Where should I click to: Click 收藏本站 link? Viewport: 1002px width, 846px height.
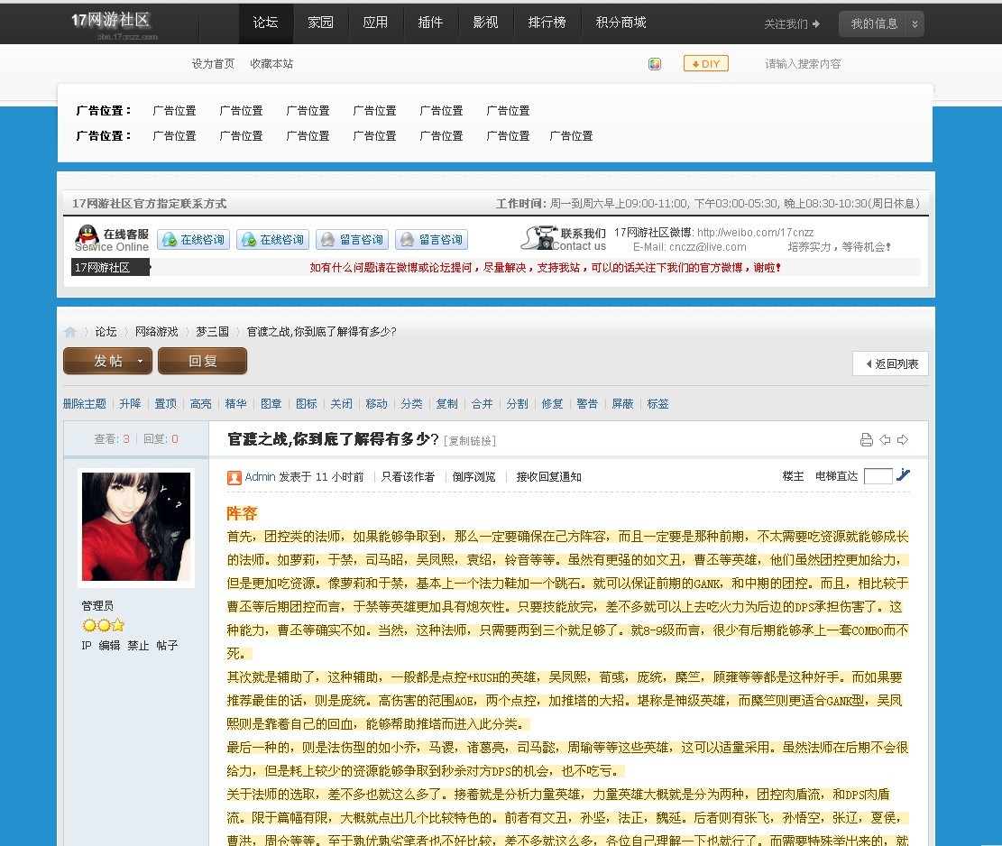point(271,64)
